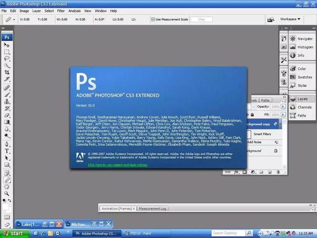Click the Windows Start button
This screenshot has height=238, width=317.
pyautogui.click(x=13, y=233)
